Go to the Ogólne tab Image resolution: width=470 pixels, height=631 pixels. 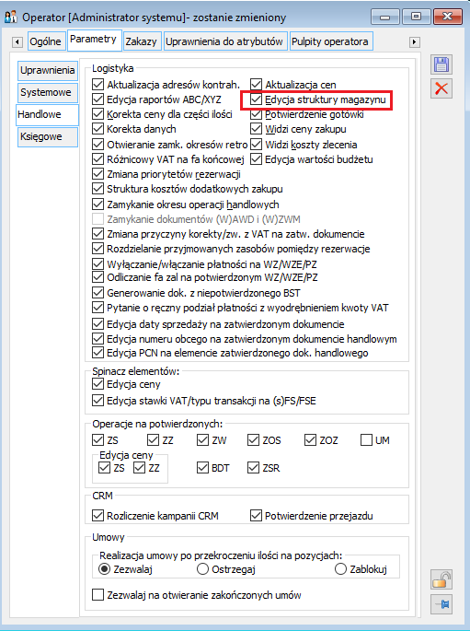click(x=45, y=41)
